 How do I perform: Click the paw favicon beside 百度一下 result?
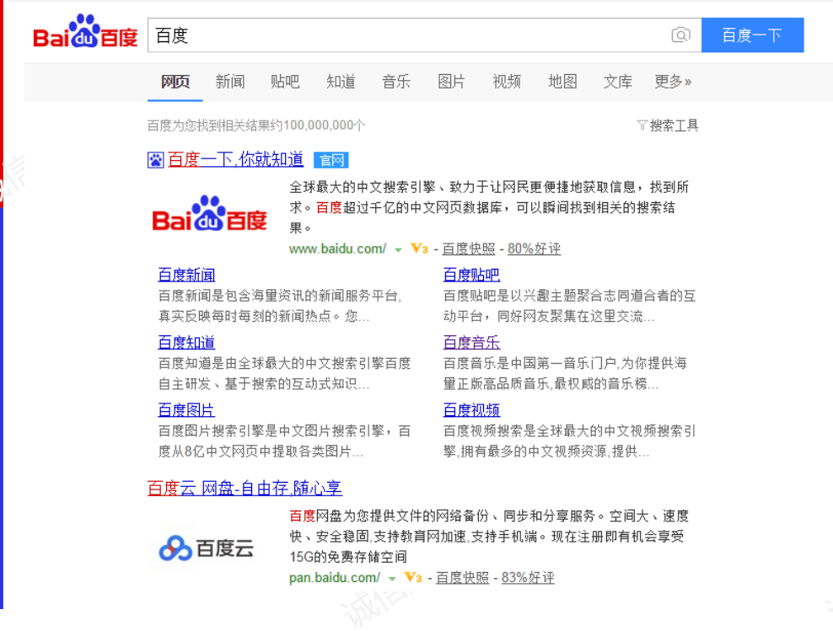coord(156,160)
